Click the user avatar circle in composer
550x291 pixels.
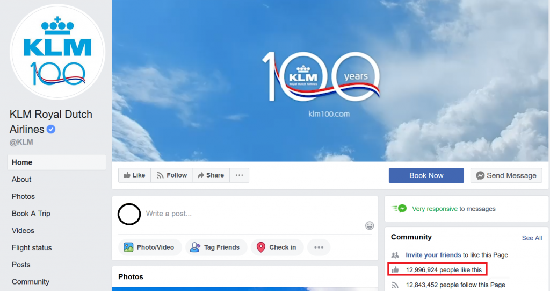[x=129, y=214]
